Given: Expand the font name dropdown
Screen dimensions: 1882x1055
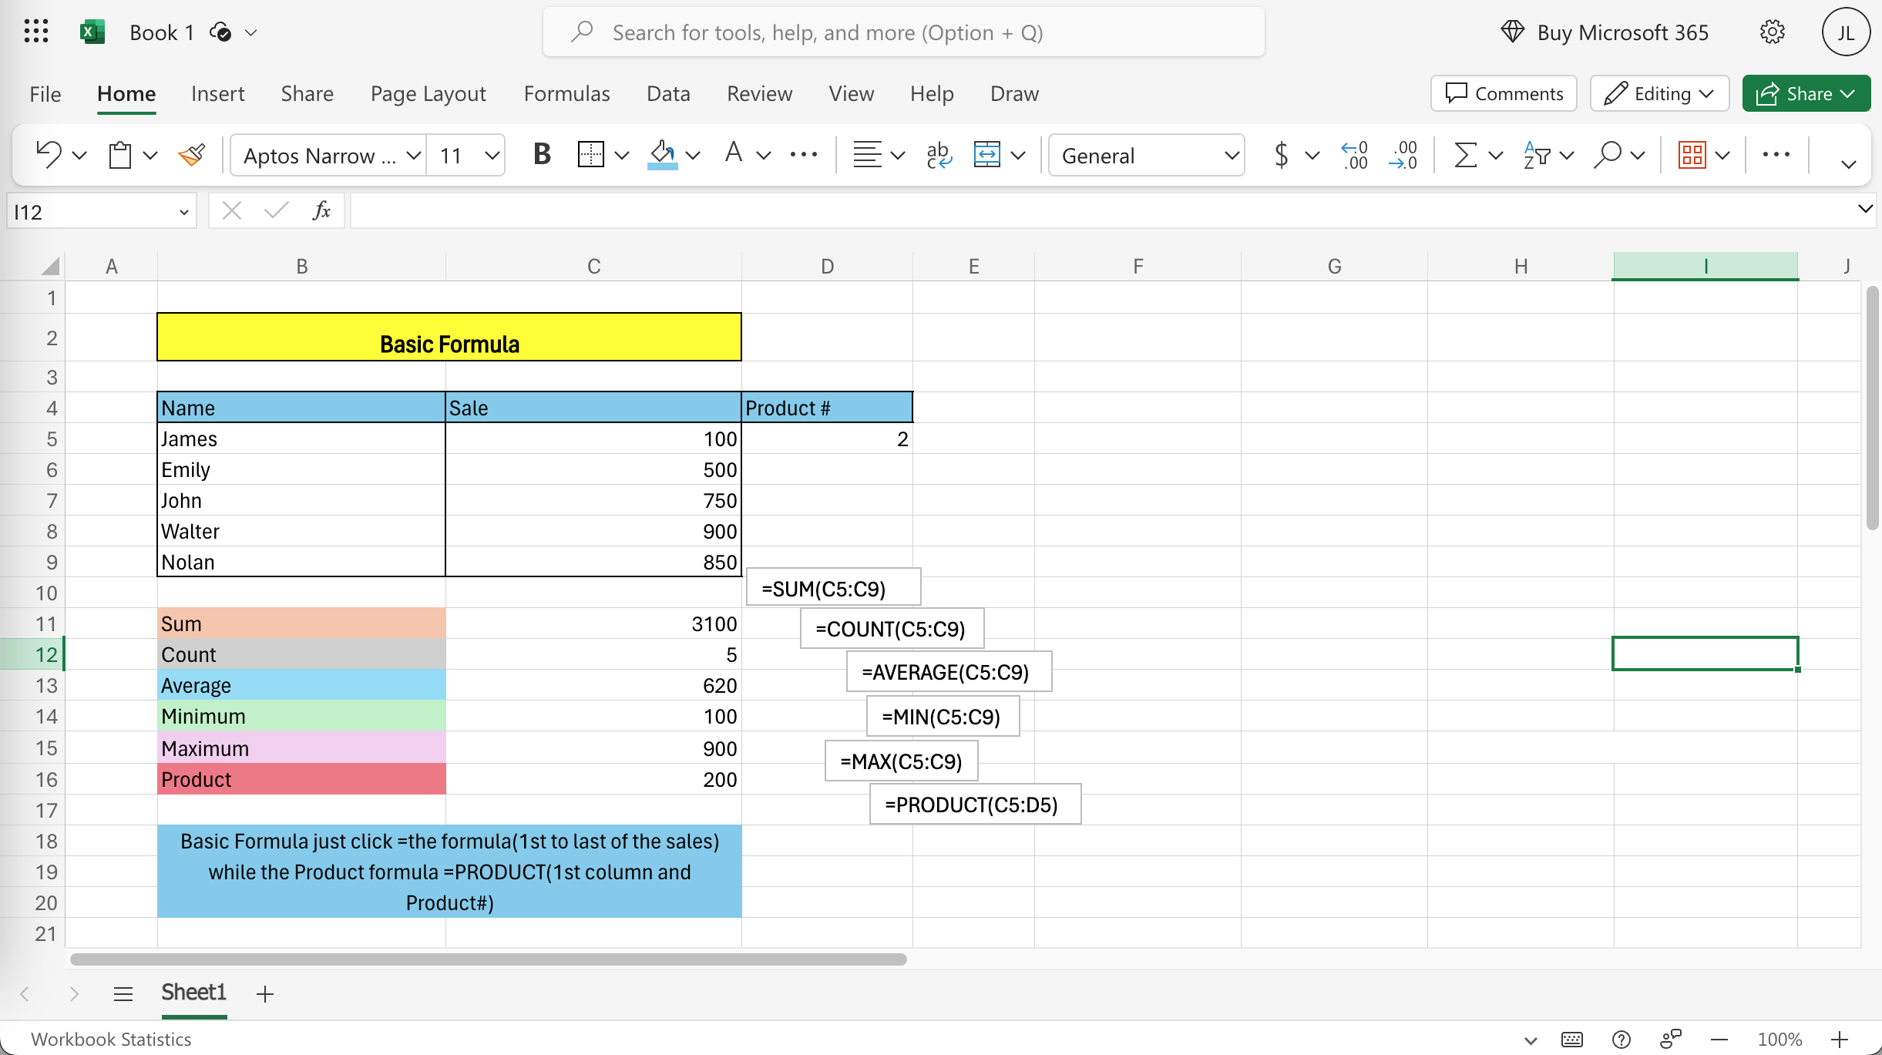Looking at the screenshot, I should (x=414, y=156).
